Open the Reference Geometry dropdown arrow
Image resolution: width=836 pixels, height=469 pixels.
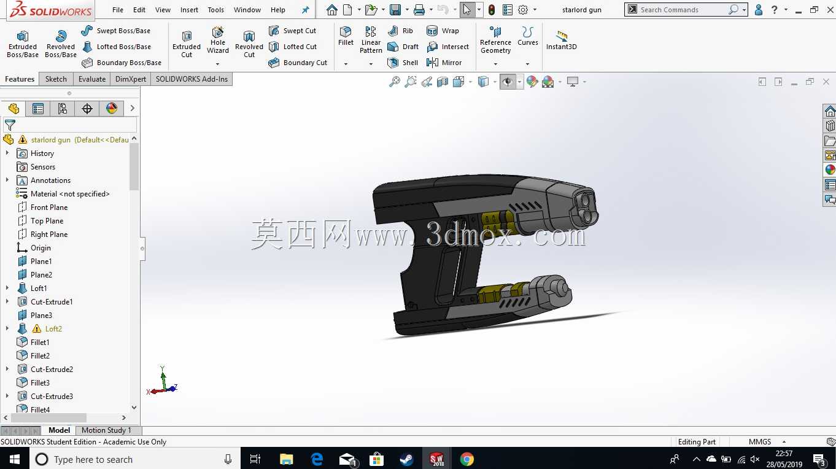[x=495, y=64]
